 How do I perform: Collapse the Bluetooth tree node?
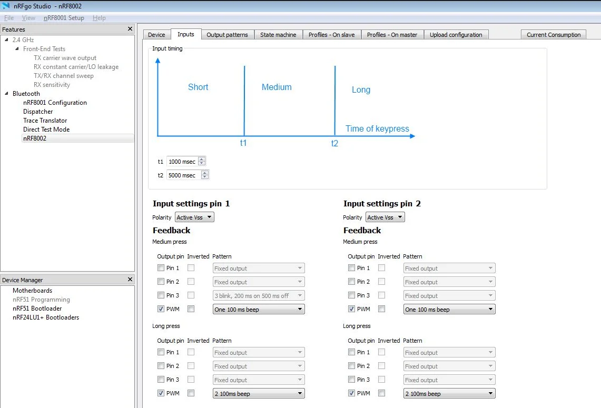[x=6, y=94]
